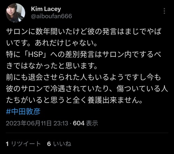The image size is (174, 154).
Task: Click the line starting 彼のサロンで冷遇
Action: 87,89
